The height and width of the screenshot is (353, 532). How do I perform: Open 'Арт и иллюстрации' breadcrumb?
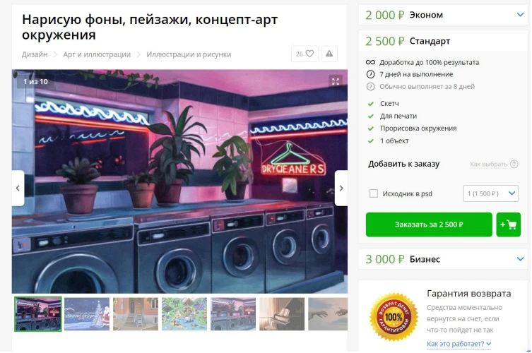(x=97, y=54)
